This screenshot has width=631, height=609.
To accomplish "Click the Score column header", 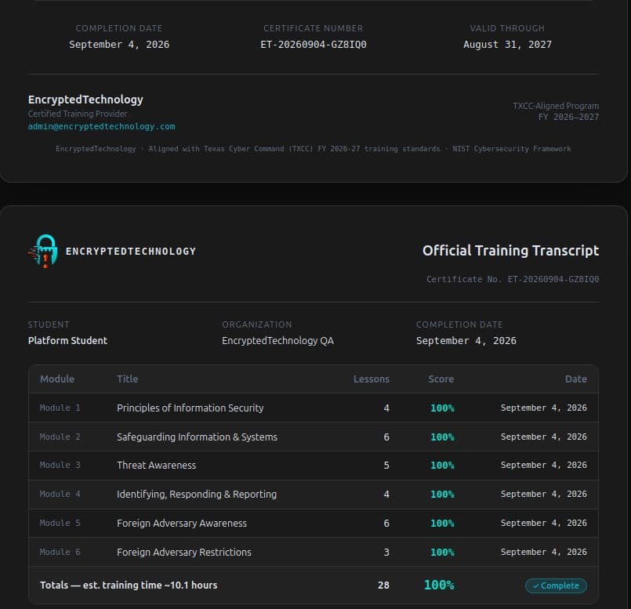I will click(441, 379).
